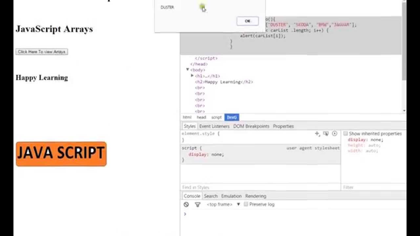
Task: Click the 'Click Here To view Arrays' button
Action: click(x=42, y=52)
